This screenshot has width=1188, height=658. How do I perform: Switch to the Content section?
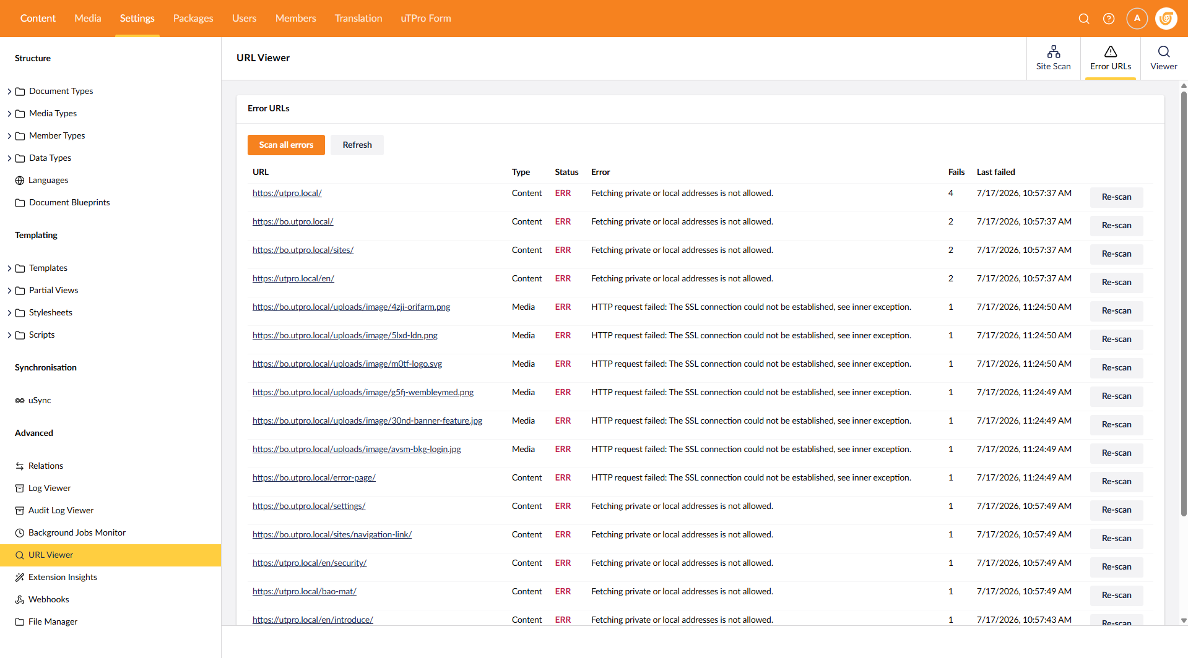point(38,19)
